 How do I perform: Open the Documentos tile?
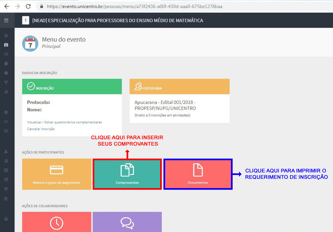(198, 174)
